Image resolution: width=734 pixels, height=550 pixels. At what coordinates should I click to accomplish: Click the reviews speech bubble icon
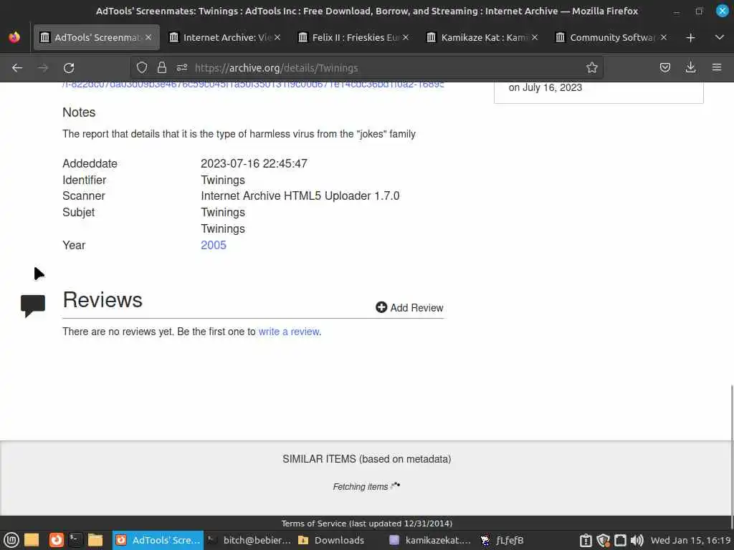pyautogui.click(x=33, y=306)
